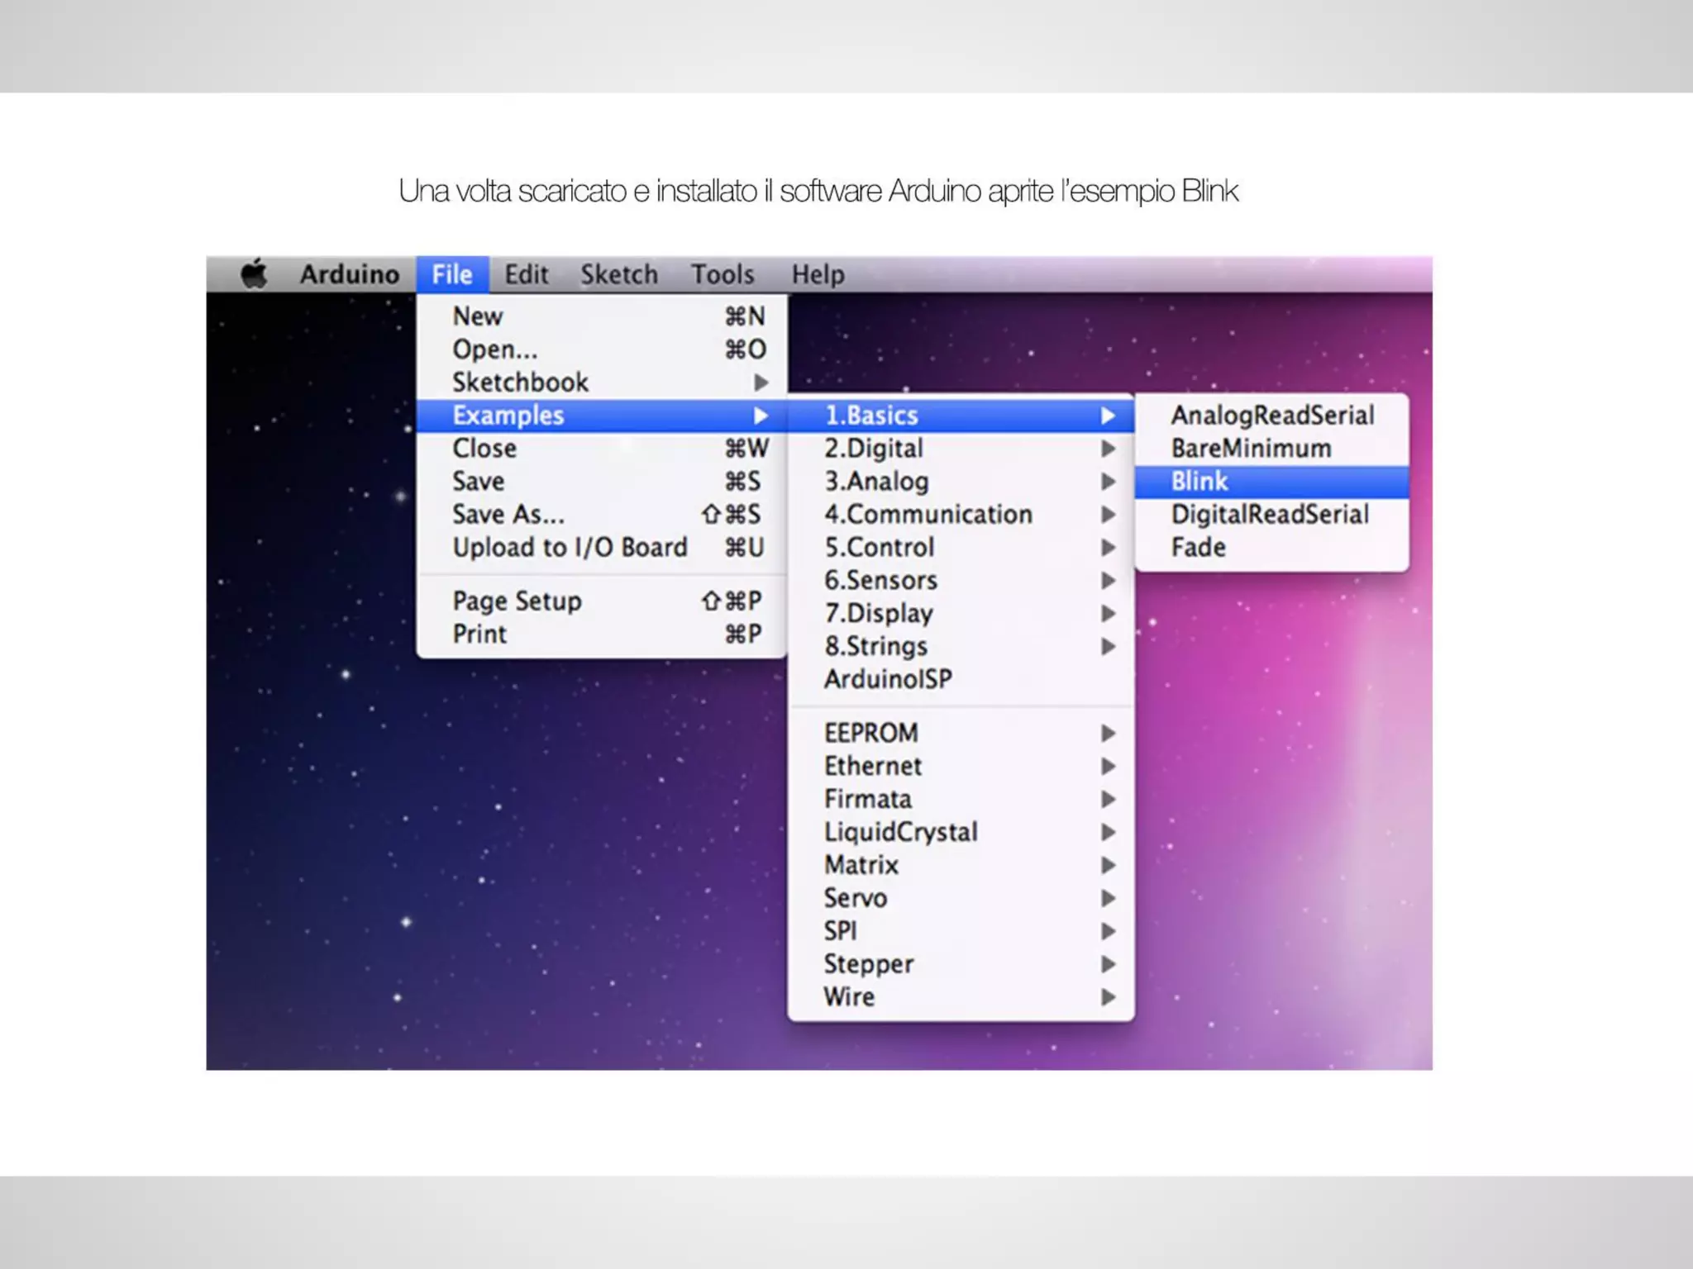The image size is (1693, 1269).
Task: Choose Open... from the File menu
Action: [x=602, y=349]
